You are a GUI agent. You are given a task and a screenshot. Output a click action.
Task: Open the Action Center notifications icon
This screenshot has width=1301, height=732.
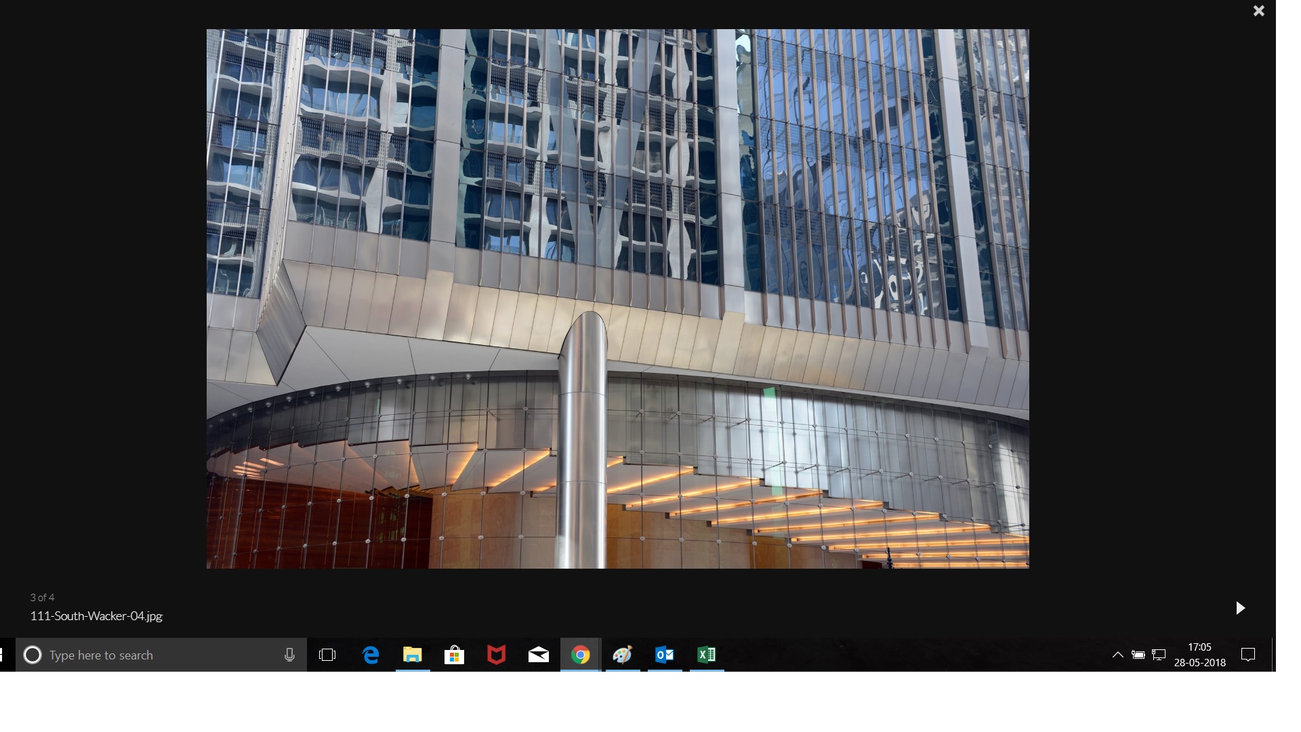(x=1248, y=655)
